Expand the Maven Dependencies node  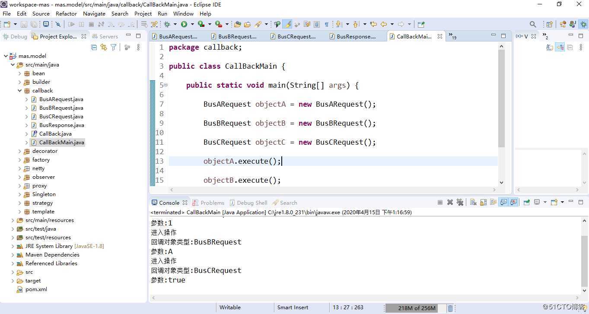click(13, 255)
